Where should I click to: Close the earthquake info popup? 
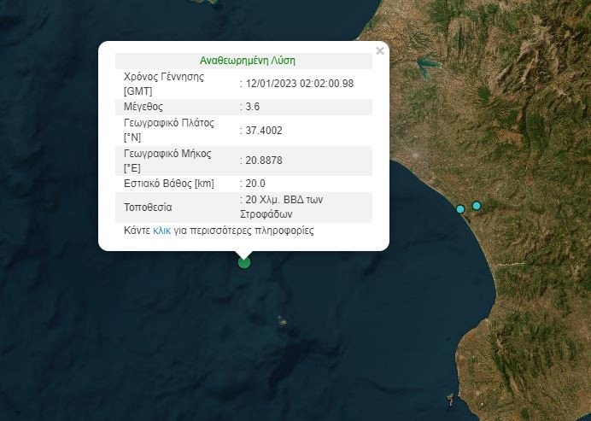[x=380, y=51]
